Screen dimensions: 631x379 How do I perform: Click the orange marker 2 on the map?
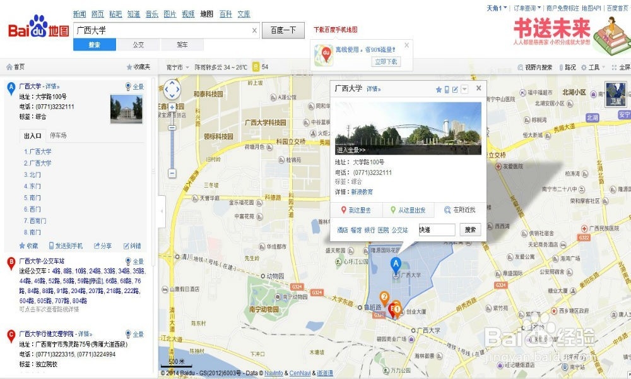[x=384, y=298]
